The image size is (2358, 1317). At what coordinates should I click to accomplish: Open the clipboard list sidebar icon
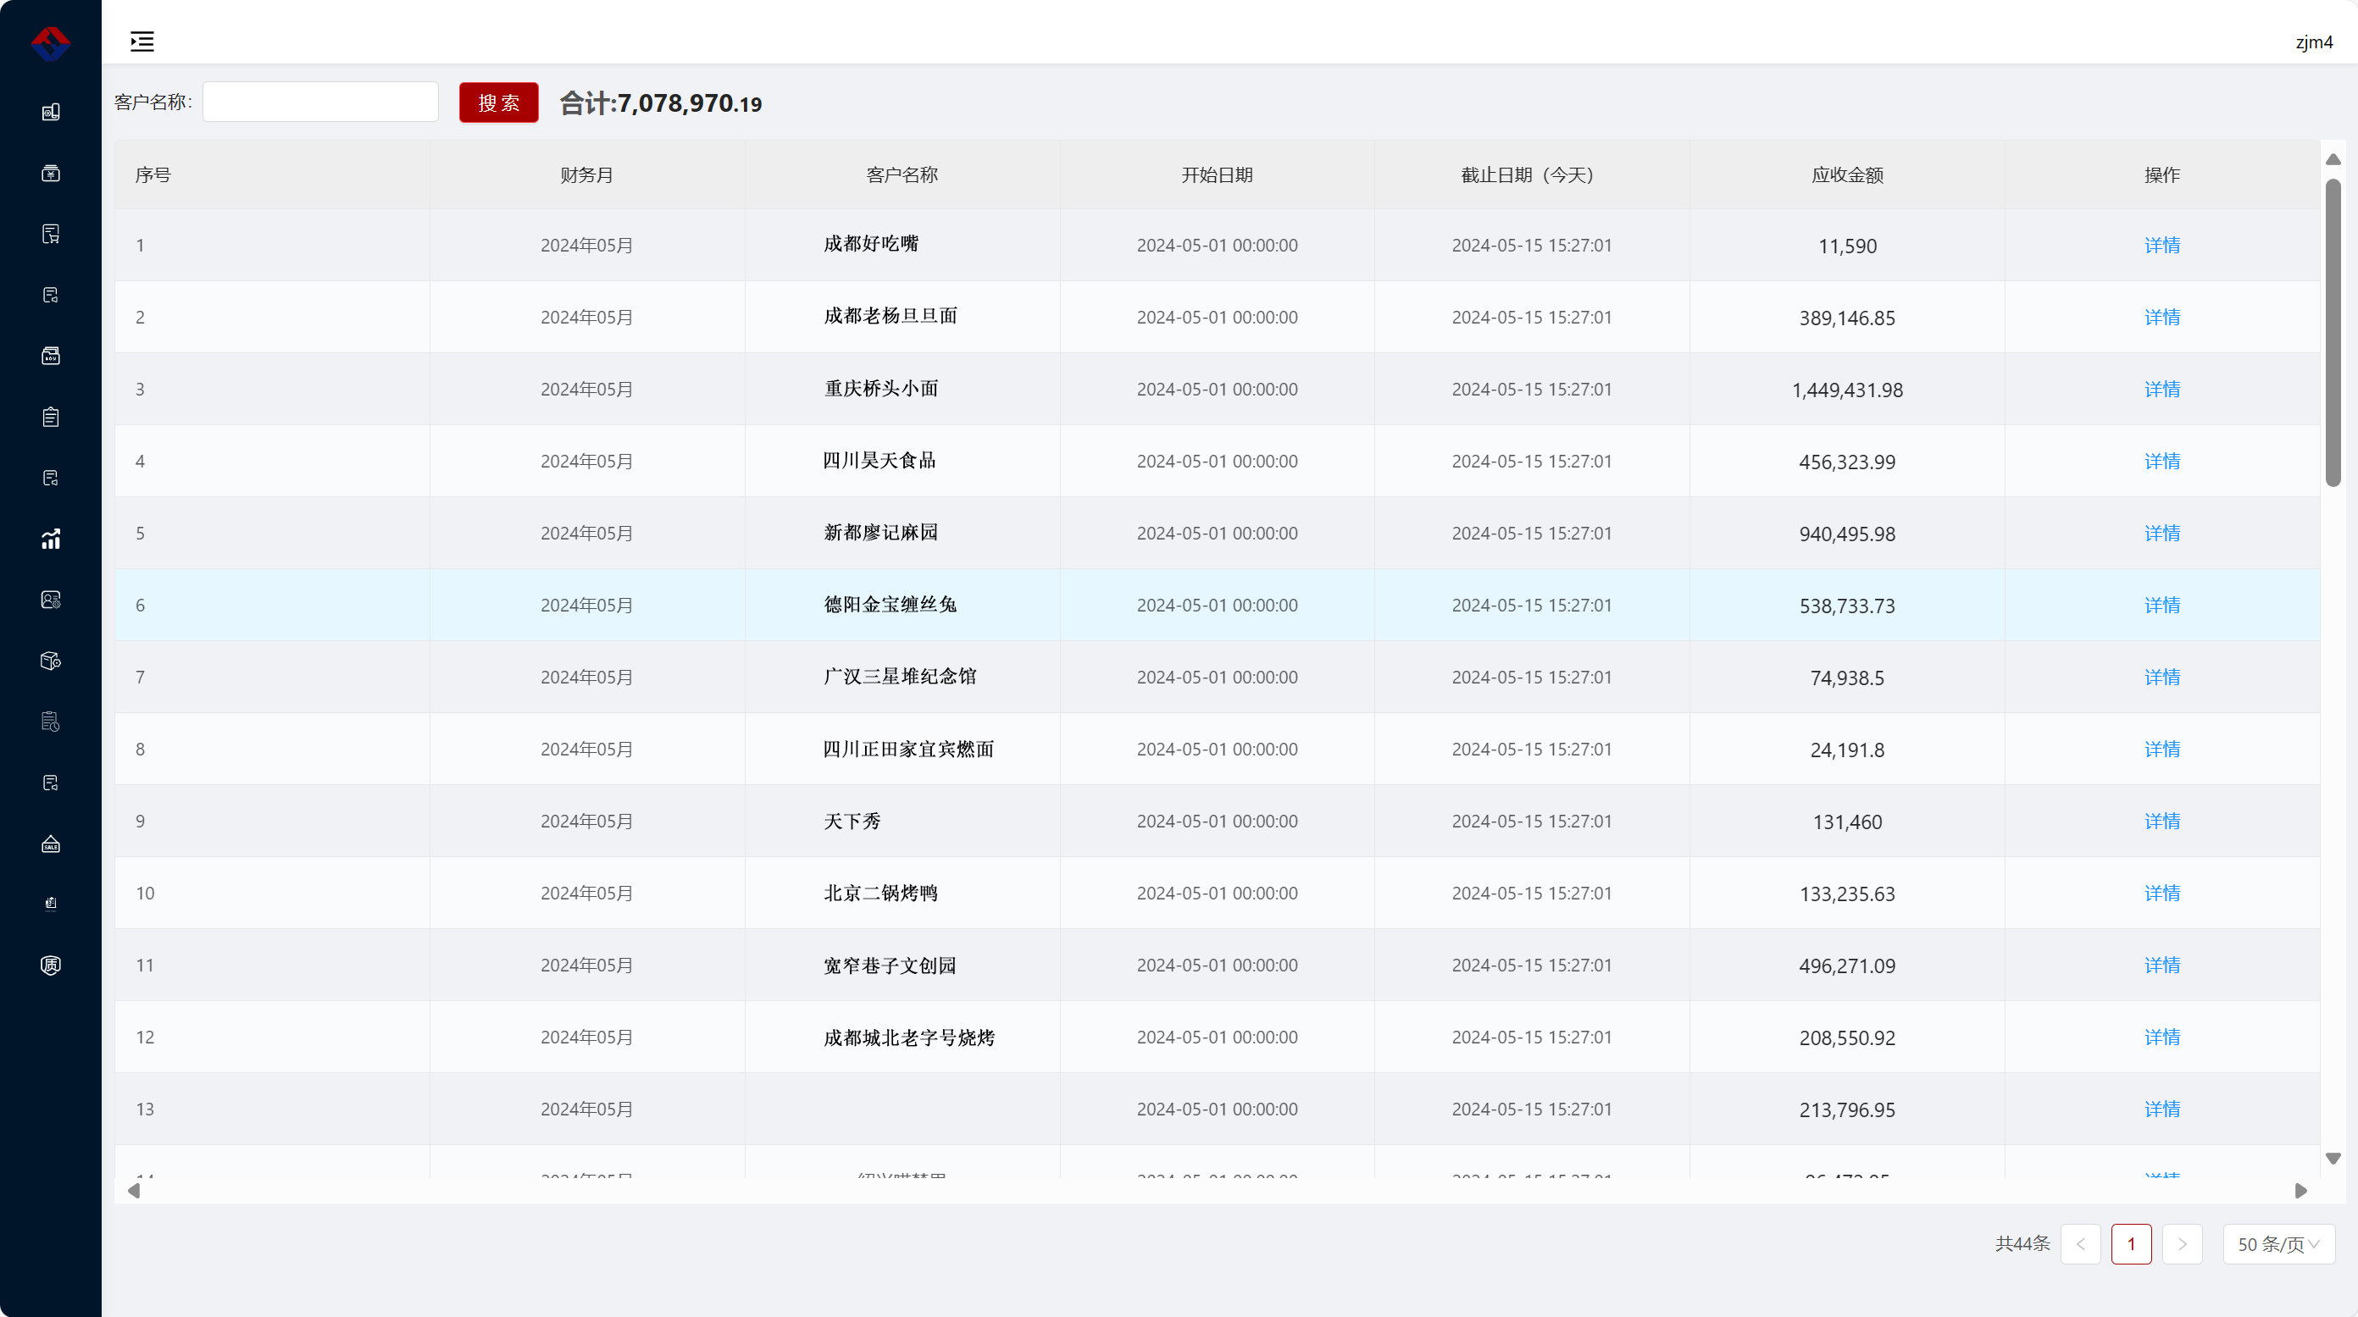coord(50,417)
